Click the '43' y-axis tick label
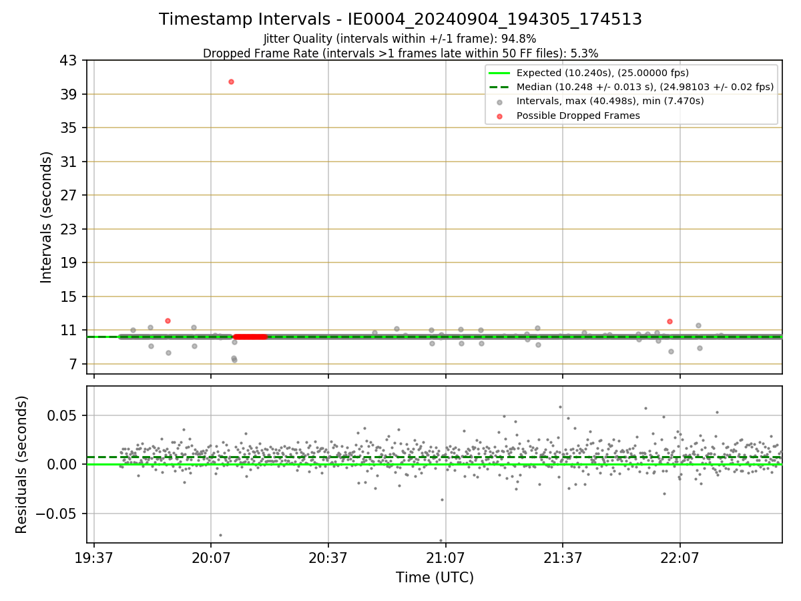This screenshot has height=601, width=801. [x=69, y=61]
